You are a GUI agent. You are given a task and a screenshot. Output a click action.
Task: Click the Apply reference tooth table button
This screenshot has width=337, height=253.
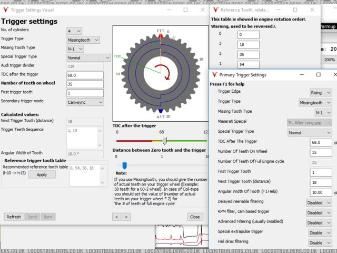(x=42, y=174)
